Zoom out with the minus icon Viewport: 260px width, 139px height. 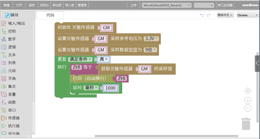click(248, 108)
